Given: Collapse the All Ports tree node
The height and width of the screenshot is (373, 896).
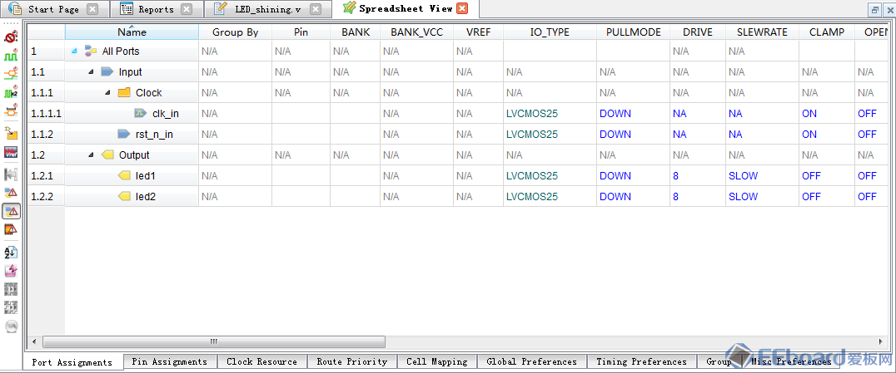Looking at the screenshot, I should coord(74,52).
